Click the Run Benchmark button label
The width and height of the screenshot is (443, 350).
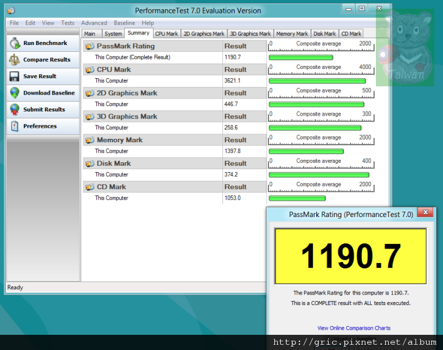45,43
